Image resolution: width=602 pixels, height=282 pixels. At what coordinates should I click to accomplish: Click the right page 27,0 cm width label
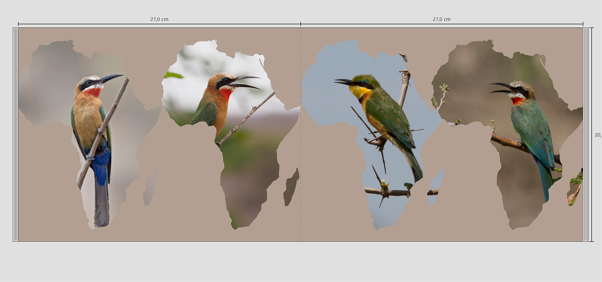[441, 19]
